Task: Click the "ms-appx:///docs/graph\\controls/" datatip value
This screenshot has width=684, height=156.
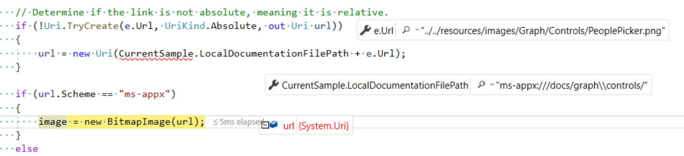Action: tap(572, 85)
